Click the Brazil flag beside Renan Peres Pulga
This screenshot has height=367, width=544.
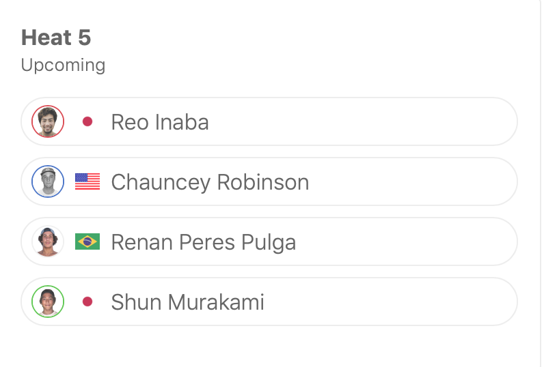tap(87, 242)
